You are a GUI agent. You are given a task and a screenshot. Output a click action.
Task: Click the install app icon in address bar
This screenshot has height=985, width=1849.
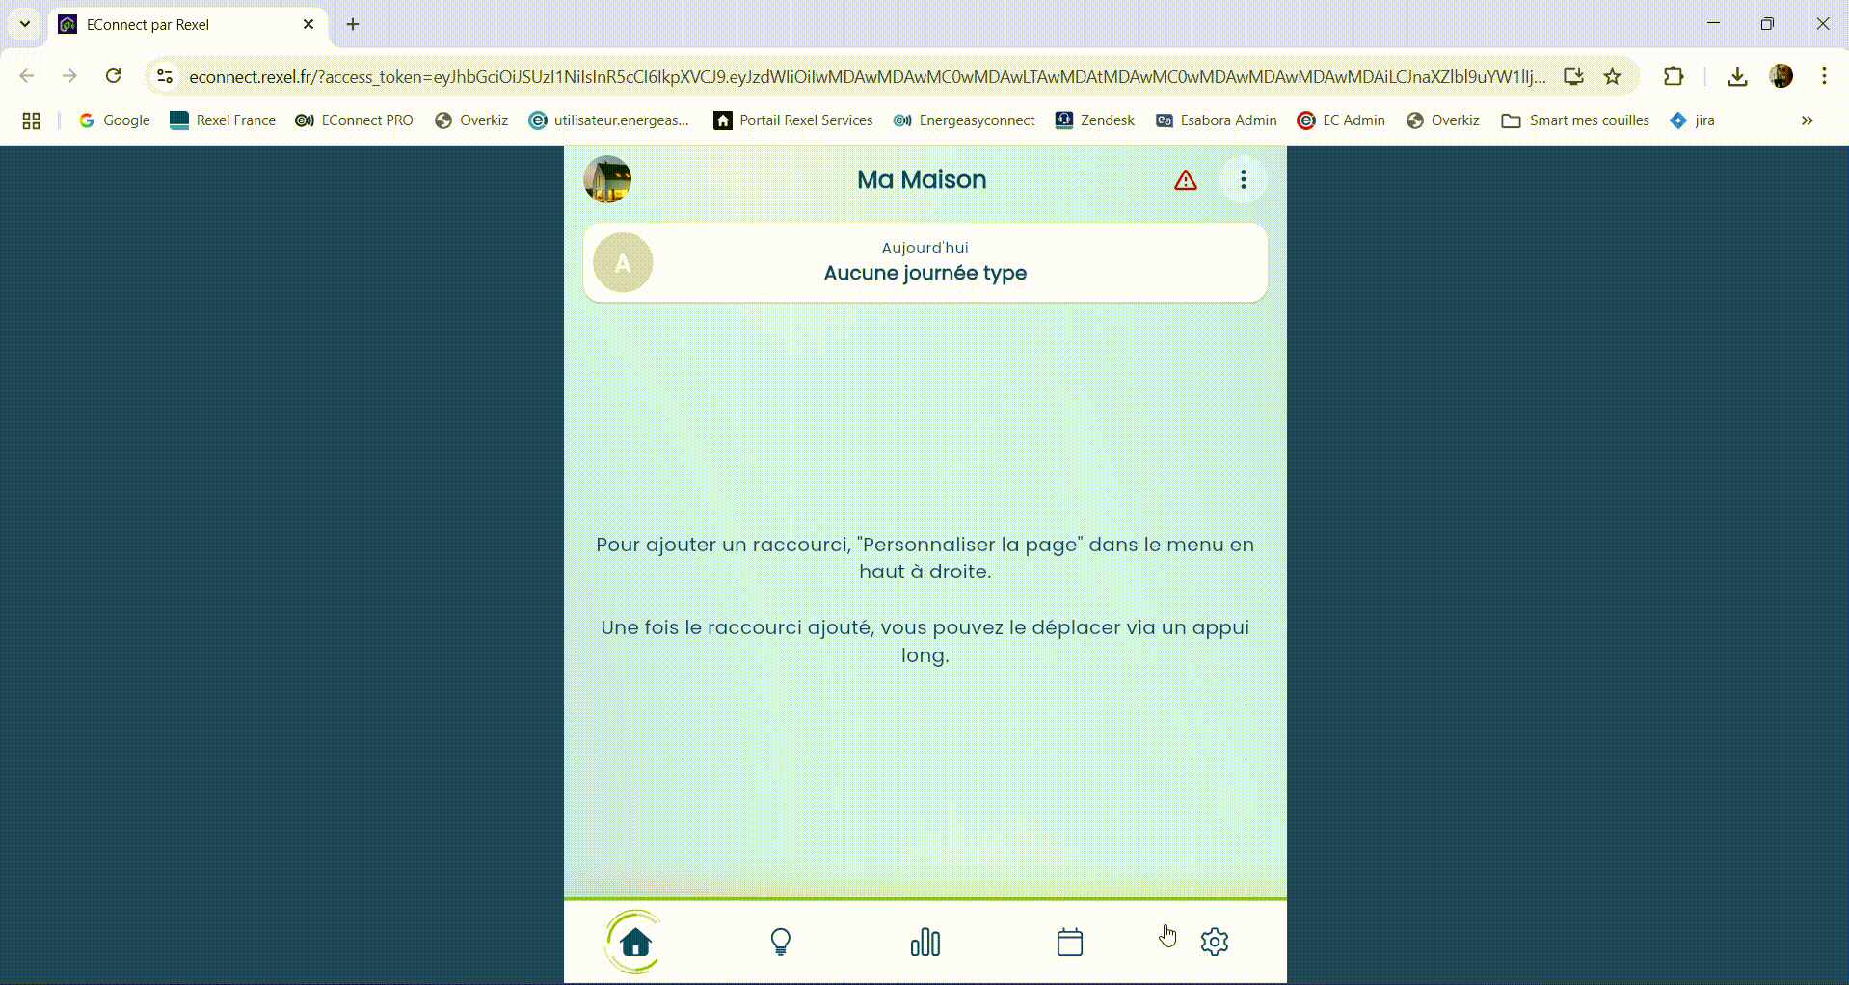(1573, 76)
